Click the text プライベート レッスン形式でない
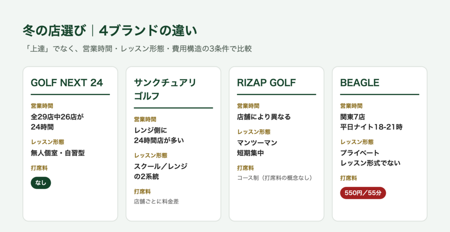Image resolution: width=450 pixels, height=232 pixels. click(x=370, y=158)
